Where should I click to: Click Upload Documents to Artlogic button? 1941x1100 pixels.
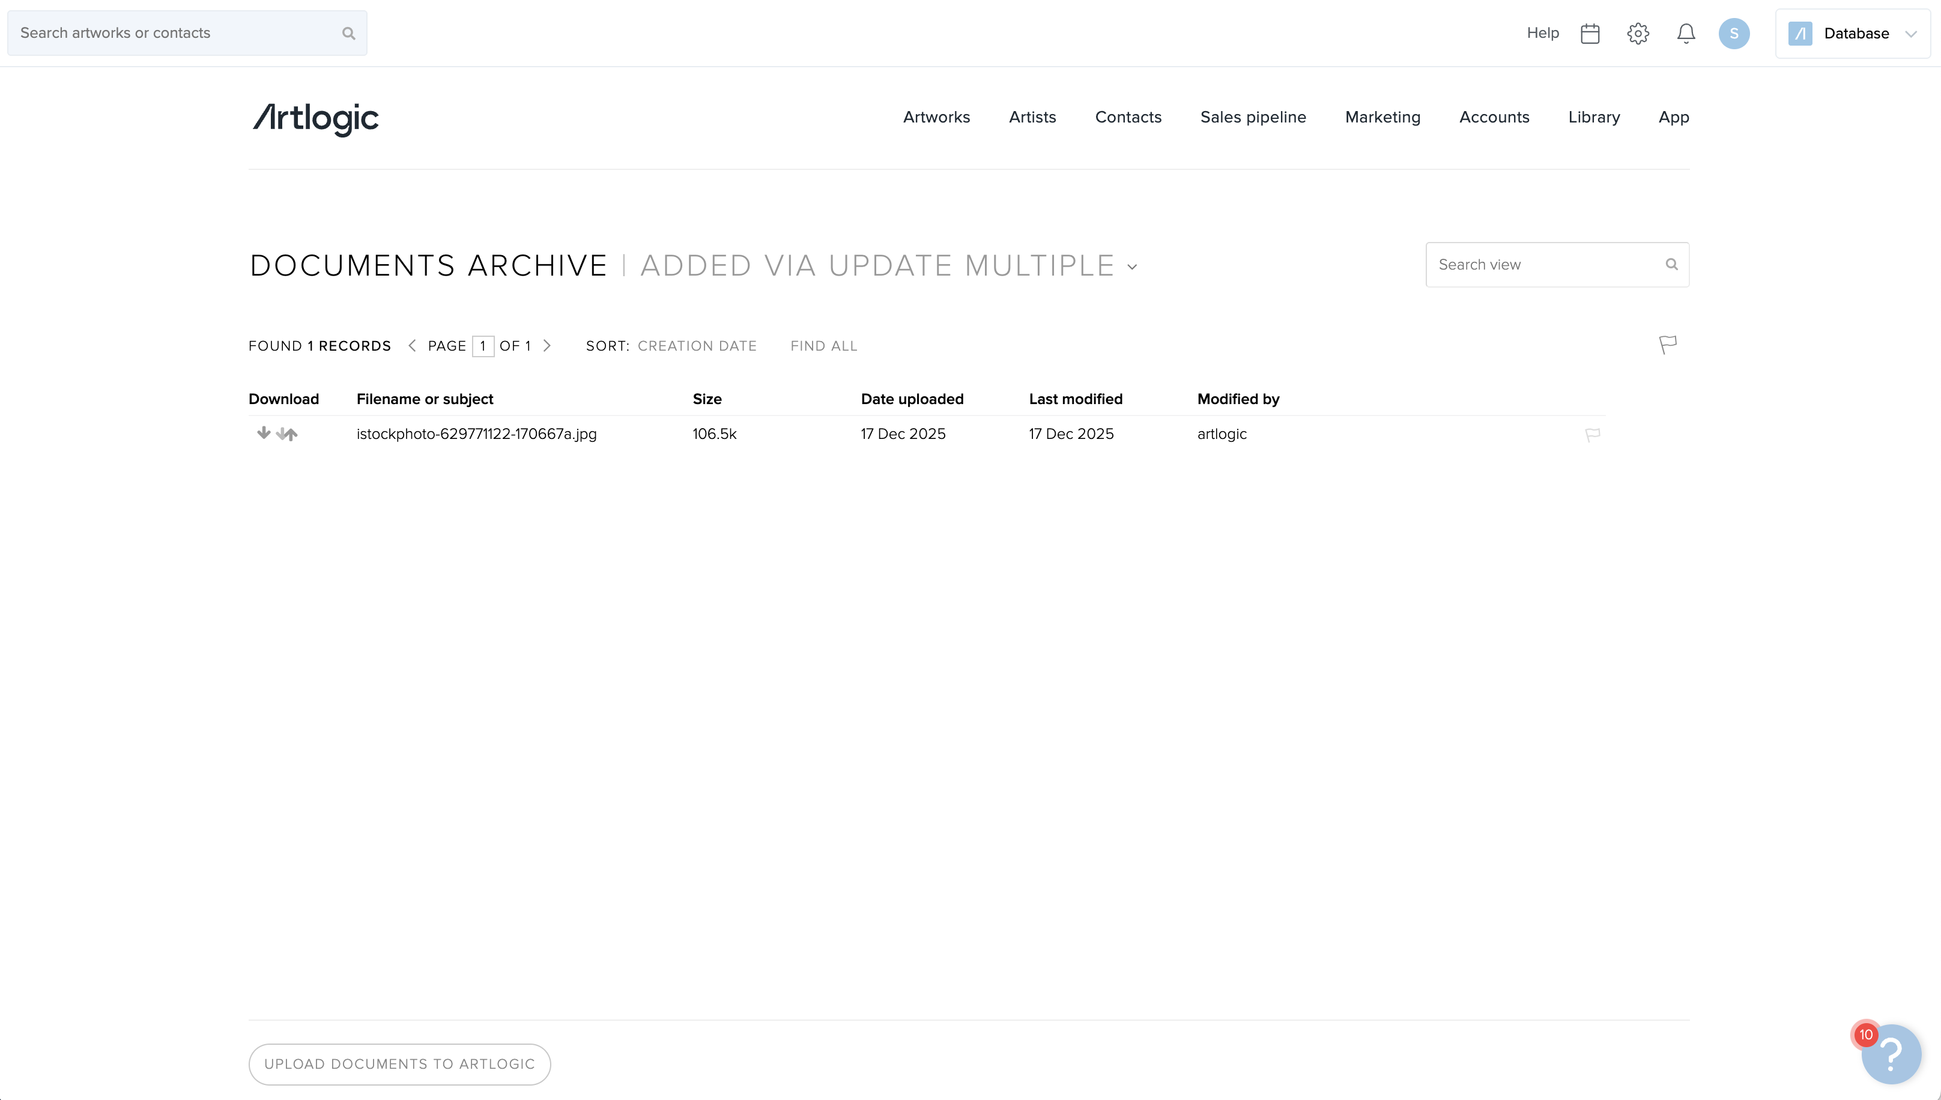(x=399, y=1064)
